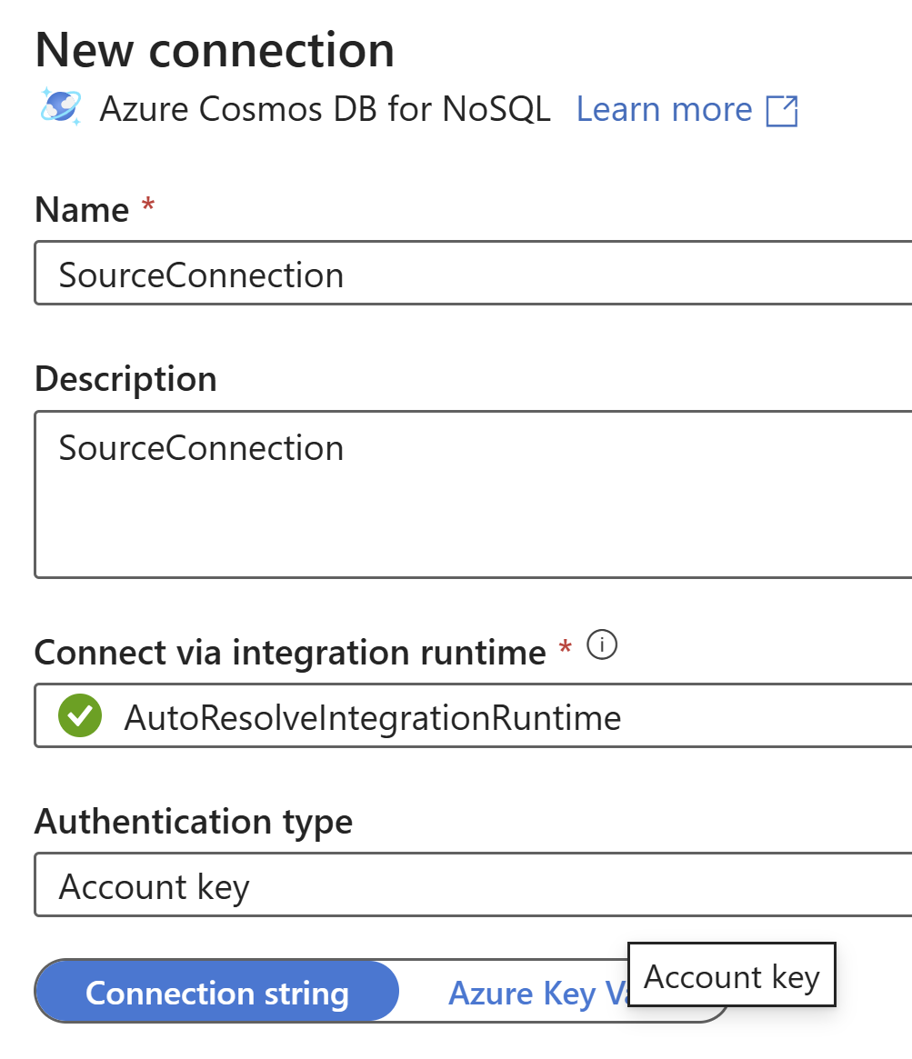Open the integration runtime dropdown
Screen dimensions: 912x1059
point(474,716)
